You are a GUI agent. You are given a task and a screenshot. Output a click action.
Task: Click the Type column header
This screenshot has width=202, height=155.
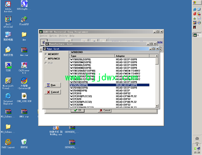(92, 56)
